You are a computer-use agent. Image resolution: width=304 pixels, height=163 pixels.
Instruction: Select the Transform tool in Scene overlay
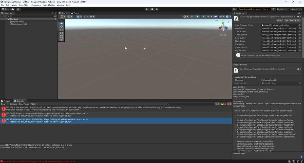(x=61, y=40)
